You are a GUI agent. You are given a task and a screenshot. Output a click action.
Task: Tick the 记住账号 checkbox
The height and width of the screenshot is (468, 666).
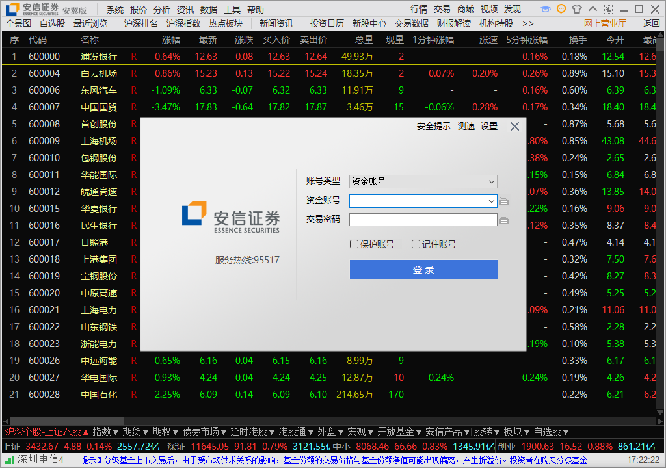point(416,244)
